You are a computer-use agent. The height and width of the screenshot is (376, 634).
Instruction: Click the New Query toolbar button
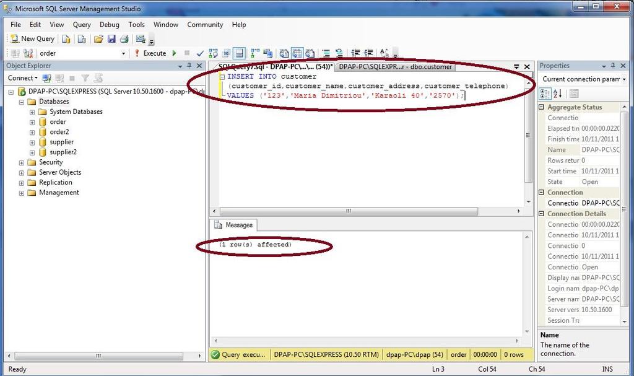click(x=33, y=38)
